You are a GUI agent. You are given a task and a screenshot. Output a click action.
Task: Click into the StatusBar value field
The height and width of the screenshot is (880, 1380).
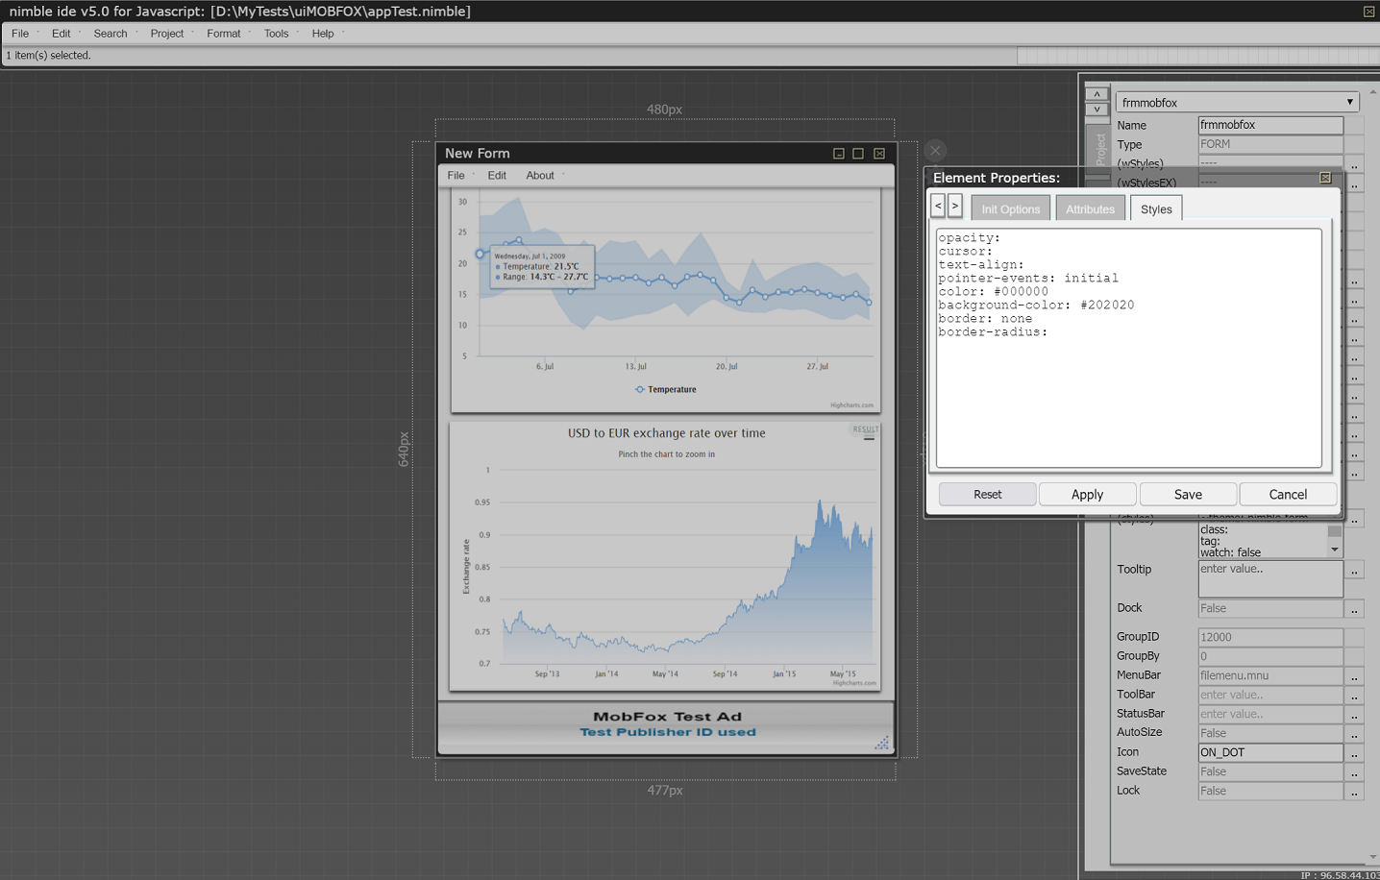1270,714
